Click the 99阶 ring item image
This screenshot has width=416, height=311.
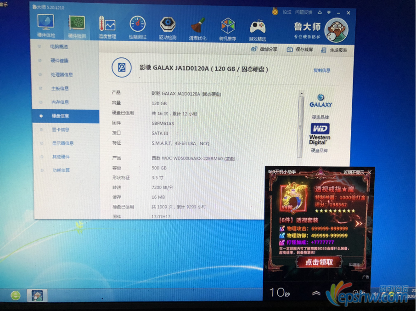point(294,198)
